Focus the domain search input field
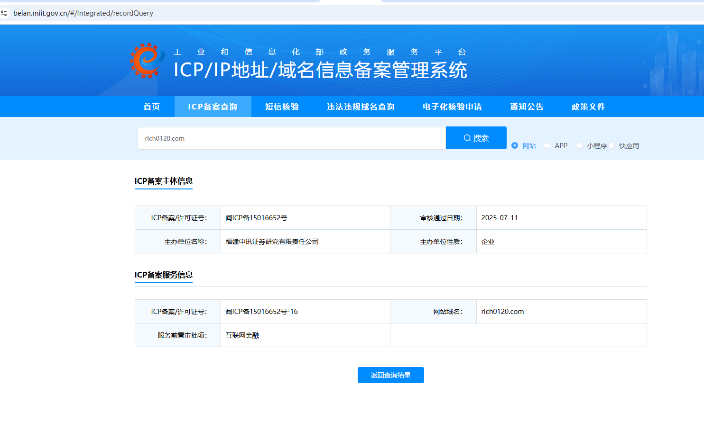Viewport: 704px width, 421px height. [292, 138]
